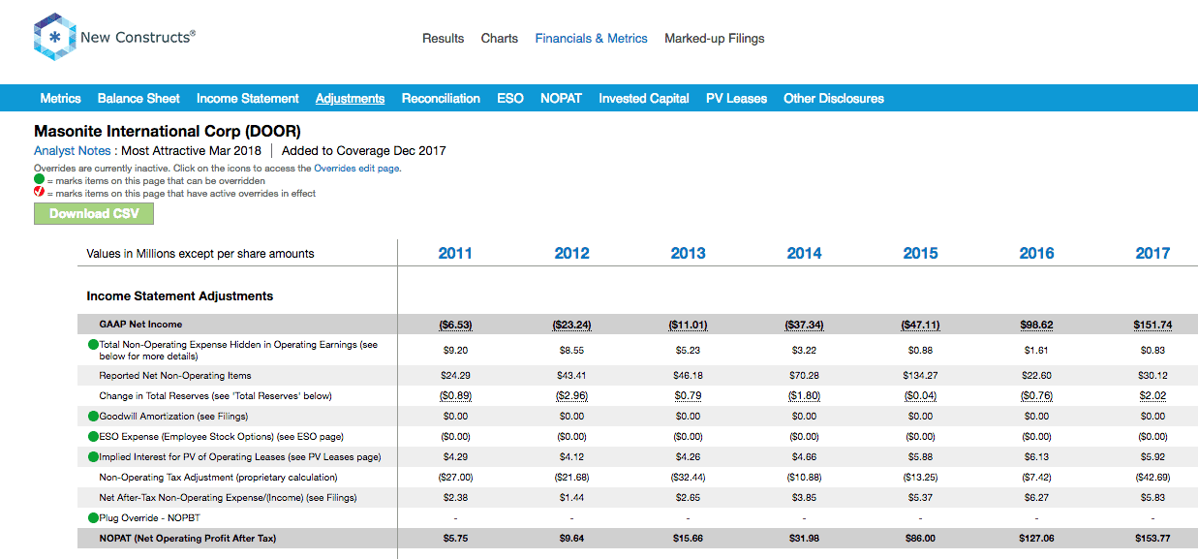The height and width of the screenshot is (559, 1198).
Task: Open the Charts page
Action: pos(500,39)
